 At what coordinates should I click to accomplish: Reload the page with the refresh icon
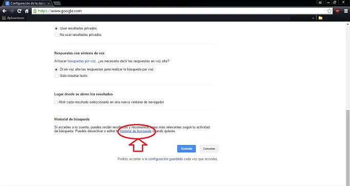(x=19, y=11)
